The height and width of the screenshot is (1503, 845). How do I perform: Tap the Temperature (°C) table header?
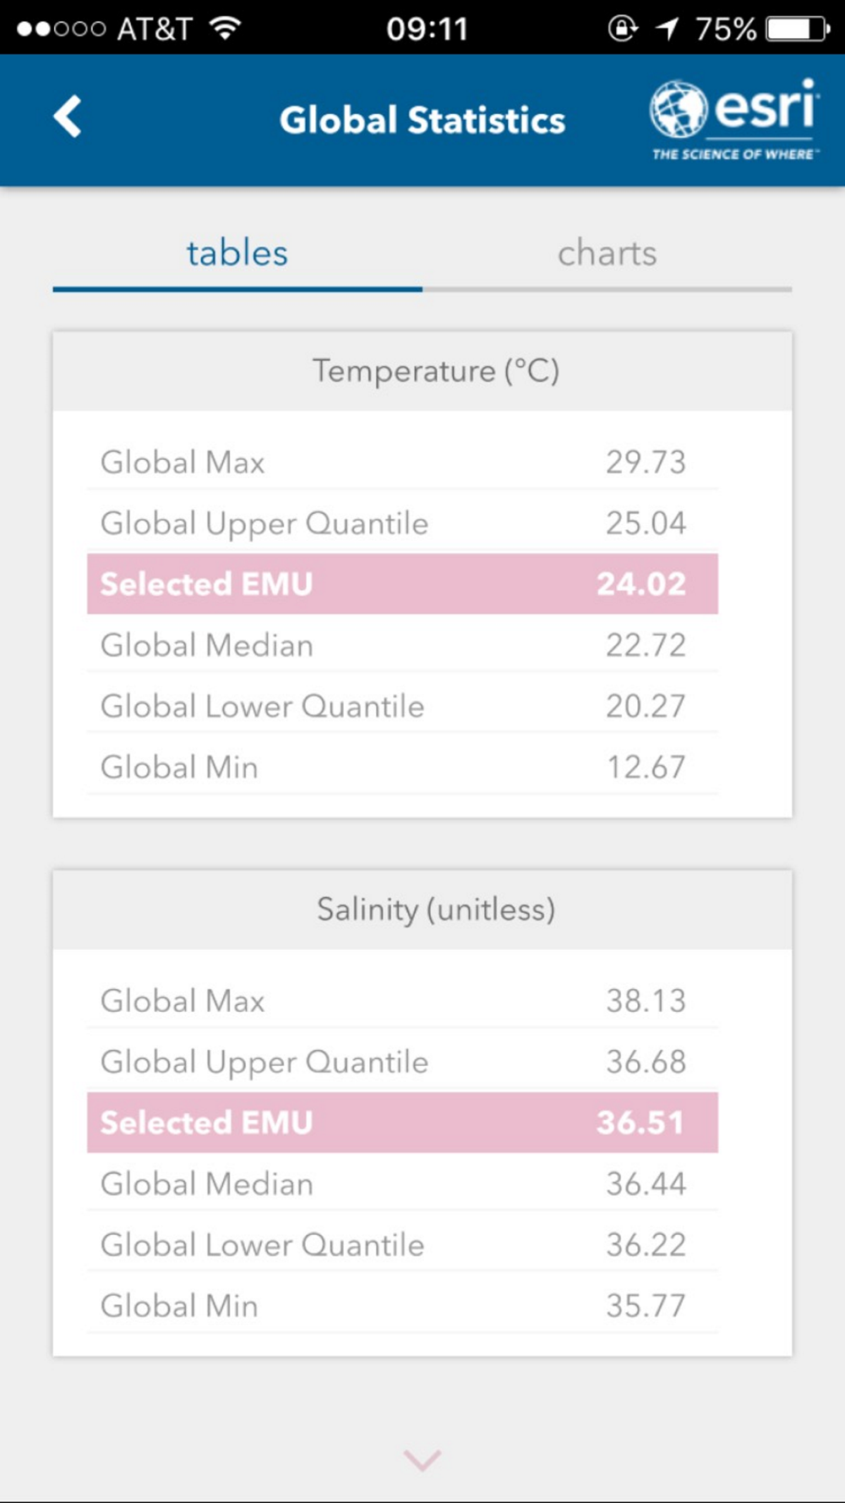422,371
